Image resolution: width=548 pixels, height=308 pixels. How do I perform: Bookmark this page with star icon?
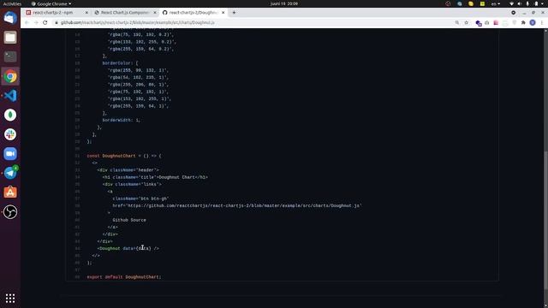pyautogui.click(x=466, y=22)
